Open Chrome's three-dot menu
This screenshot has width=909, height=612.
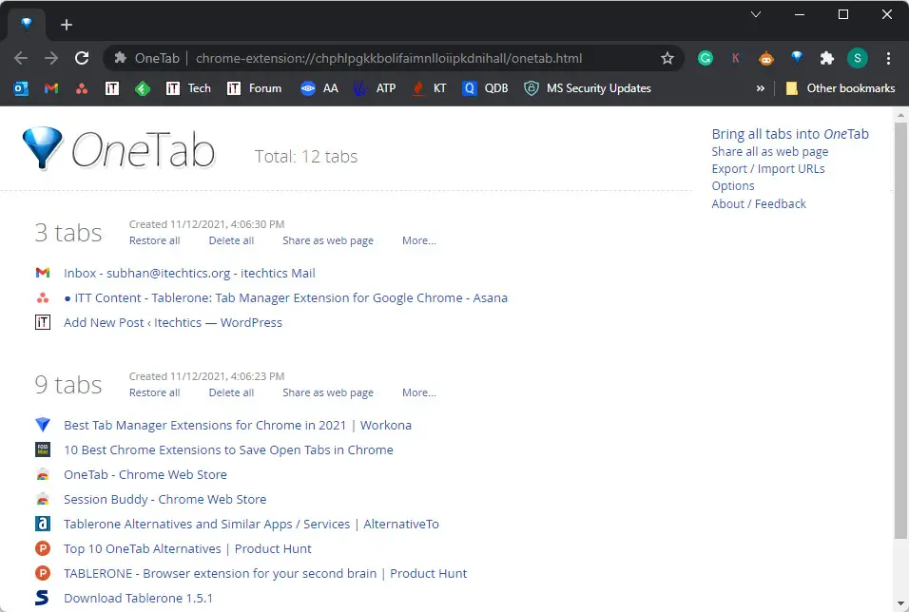(x=888, y=58)
